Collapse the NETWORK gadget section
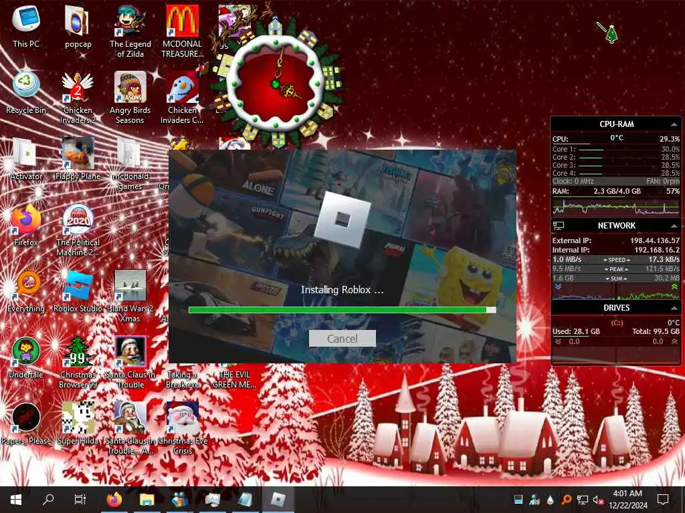685x513 pixels. click(x=674, y=226)
